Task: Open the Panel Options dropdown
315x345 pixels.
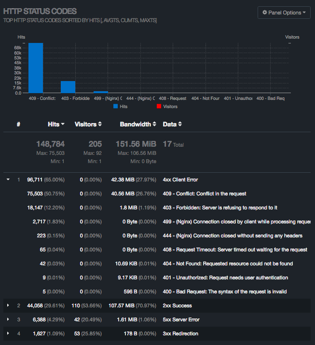Action: (284, 13)
